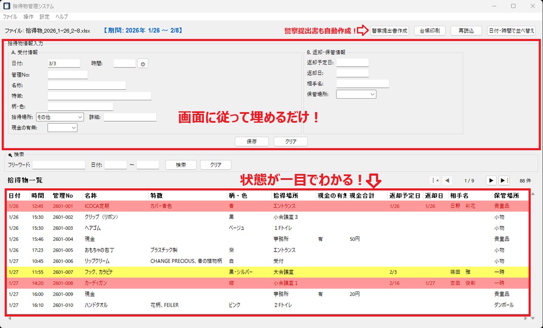Open the 操作 menu
Screen dimensions: 543x328
pos(28,17)
